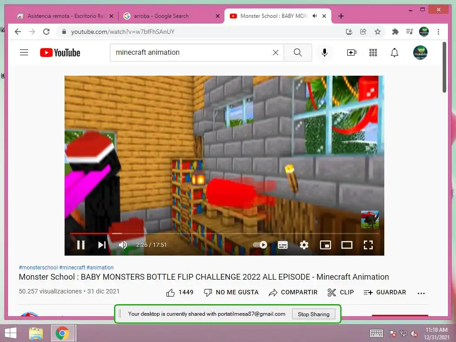Bookmark this page with the star
456x342 pixels.
click(x=378, y=32)
